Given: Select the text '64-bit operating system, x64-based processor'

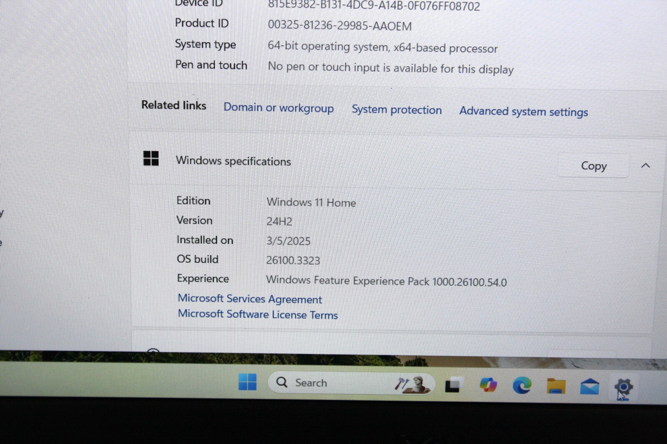Looking at the screenshot, I should pyautogui.click(x=383, y=47).
